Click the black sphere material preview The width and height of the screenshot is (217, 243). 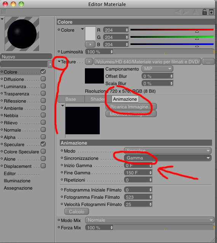pos(22,34)
